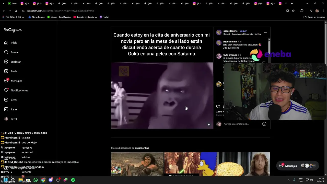
Task: Open the Chrome profile avatar
Action: 317,11
